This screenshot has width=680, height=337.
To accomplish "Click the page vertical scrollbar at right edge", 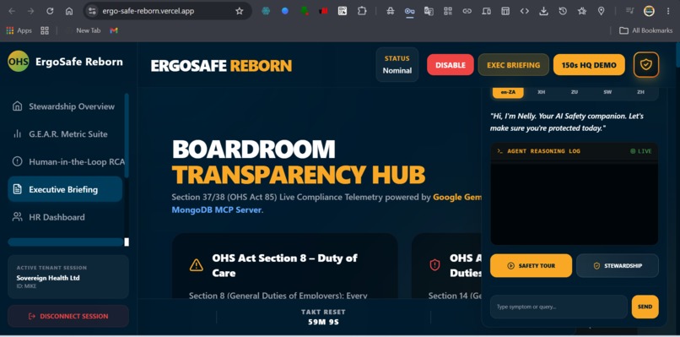I will (677, 55).
